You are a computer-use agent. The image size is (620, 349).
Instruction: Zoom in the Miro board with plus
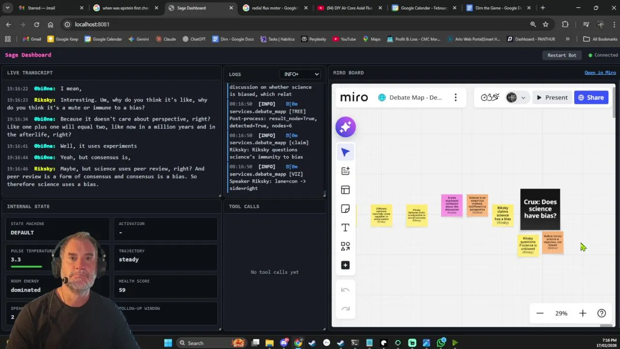583,313
